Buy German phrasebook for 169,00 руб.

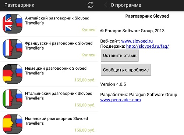pos(85,80)
